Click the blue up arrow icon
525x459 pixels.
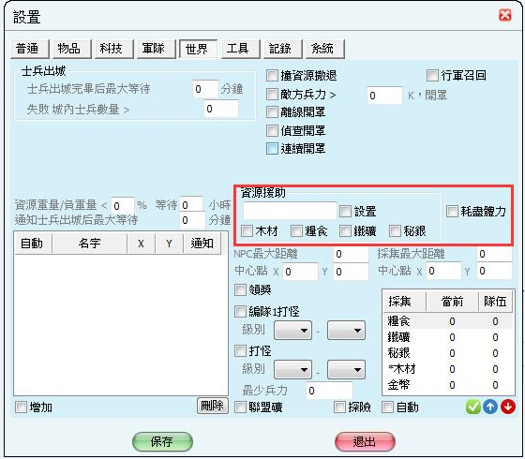(x=490, y=407)
